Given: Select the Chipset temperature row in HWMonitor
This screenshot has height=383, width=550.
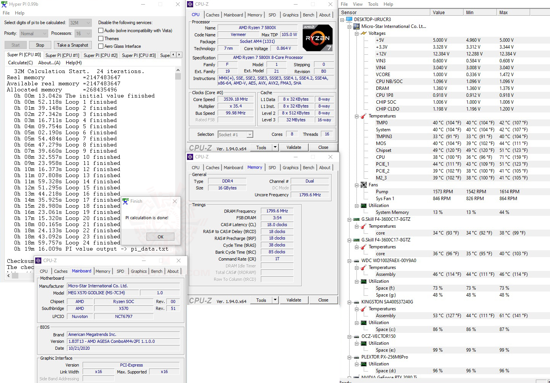Looking at the screenshot, I should click(444, 150).
